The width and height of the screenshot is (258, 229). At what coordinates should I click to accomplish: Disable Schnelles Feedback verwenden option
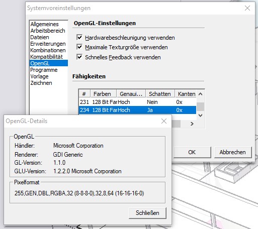79,57
